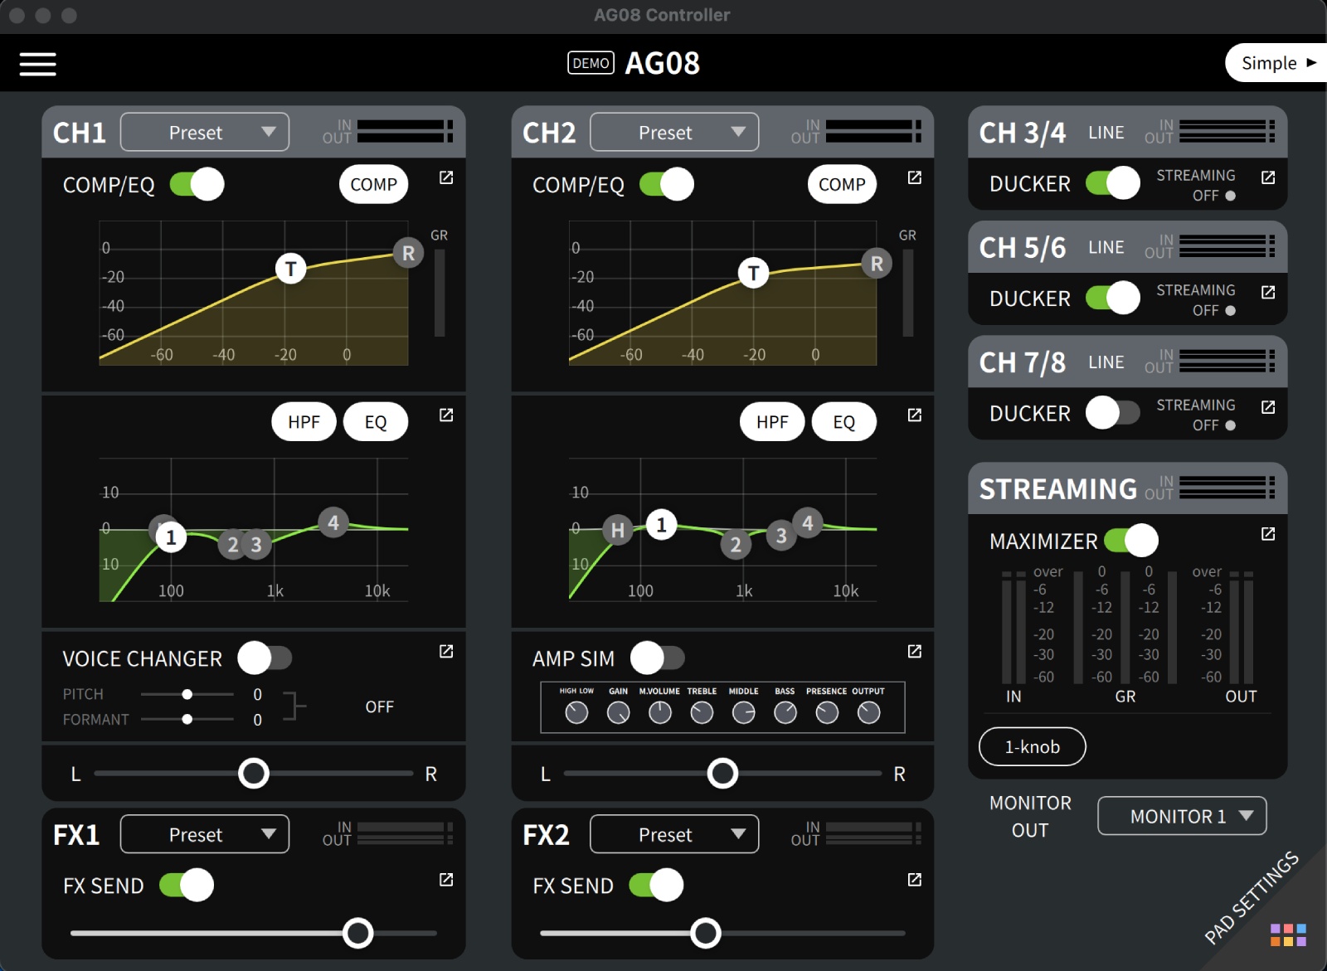Open CH1 HPF/EQ pop-out window icon
The height and width of the screenshot is (971, 1327).
[446, 415]
